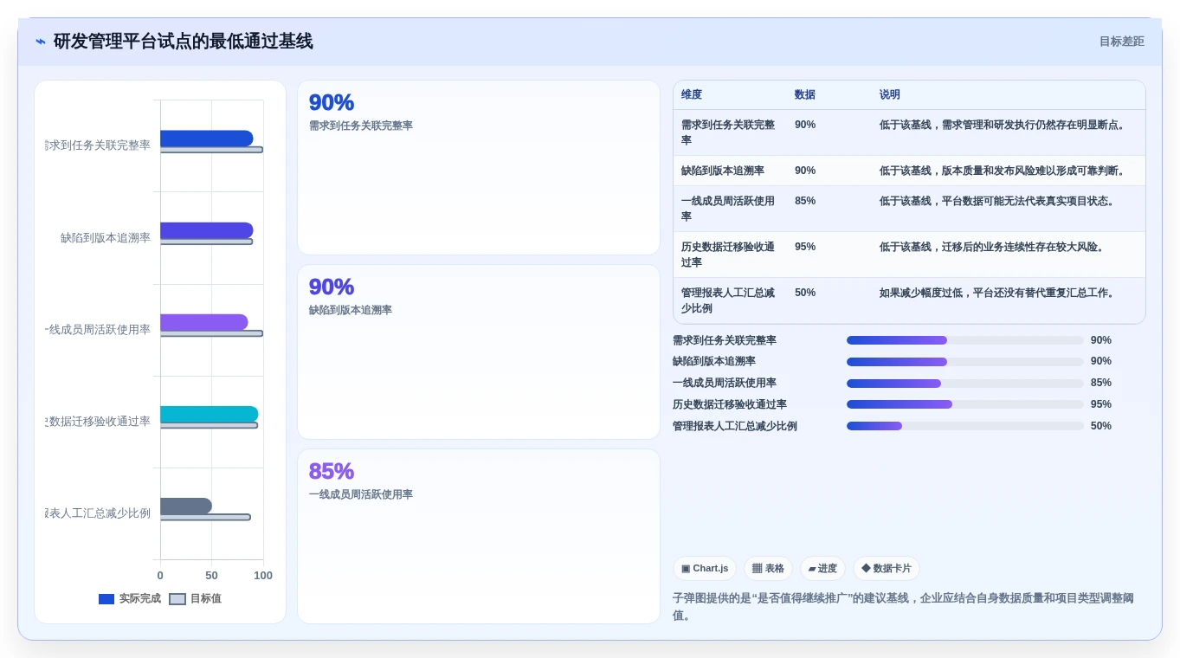Select the 数据卡片 tag chip
The width and height of the screenshot is (1180, 658).
tap(887, 569)
